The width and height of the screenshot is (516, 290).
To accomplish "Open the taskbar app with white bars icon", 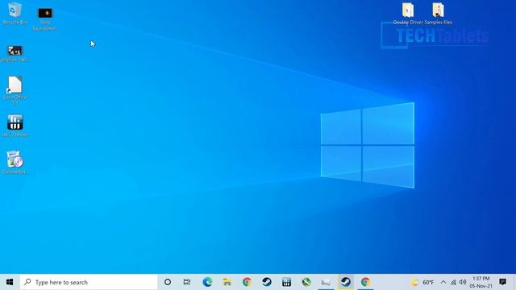I will 286,282.
